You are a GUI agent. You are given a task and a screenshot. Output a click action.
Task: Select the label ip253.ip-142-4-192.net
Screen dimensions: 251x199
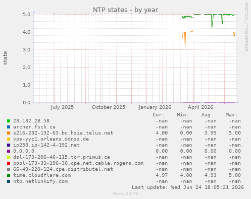(x=46, y=145)
